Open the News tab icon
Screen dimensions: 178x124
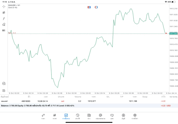coord(89,117)
